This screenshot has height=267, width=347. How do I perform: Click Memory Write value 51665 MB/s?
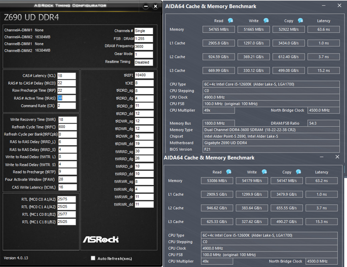254,30
